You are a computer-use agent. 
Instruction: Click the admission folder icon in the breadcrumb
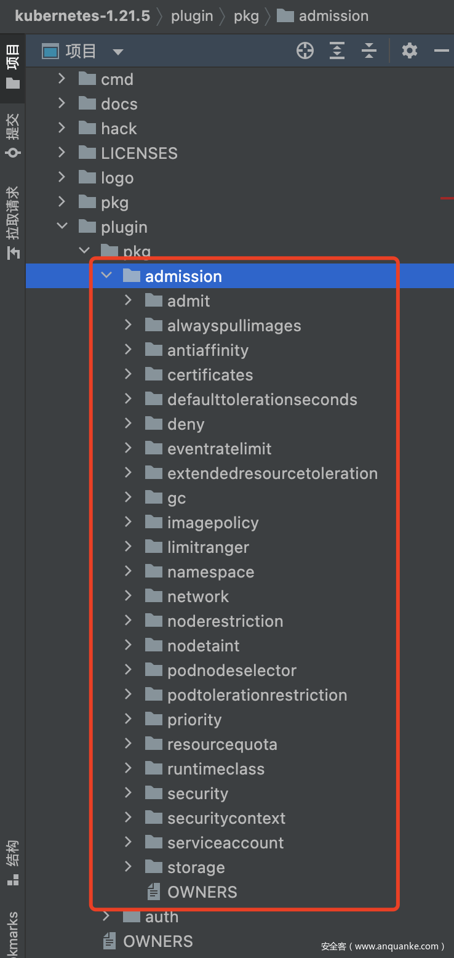285,16
